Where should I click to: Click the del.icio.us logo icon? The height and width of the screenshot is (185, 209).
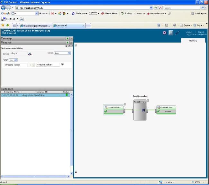tap(3, 19)
